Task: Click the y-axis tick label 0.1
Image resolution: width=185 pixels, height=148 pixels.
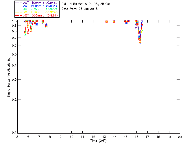Action: click(x=14, y=133)
